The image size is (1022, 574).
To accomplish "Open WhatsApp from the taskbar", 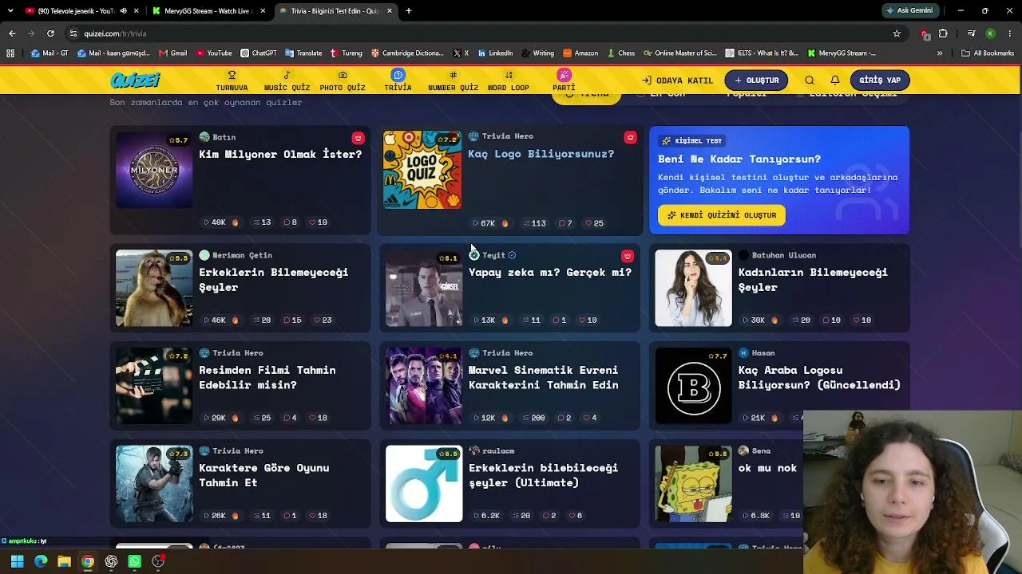I will (x=134, y=561).
